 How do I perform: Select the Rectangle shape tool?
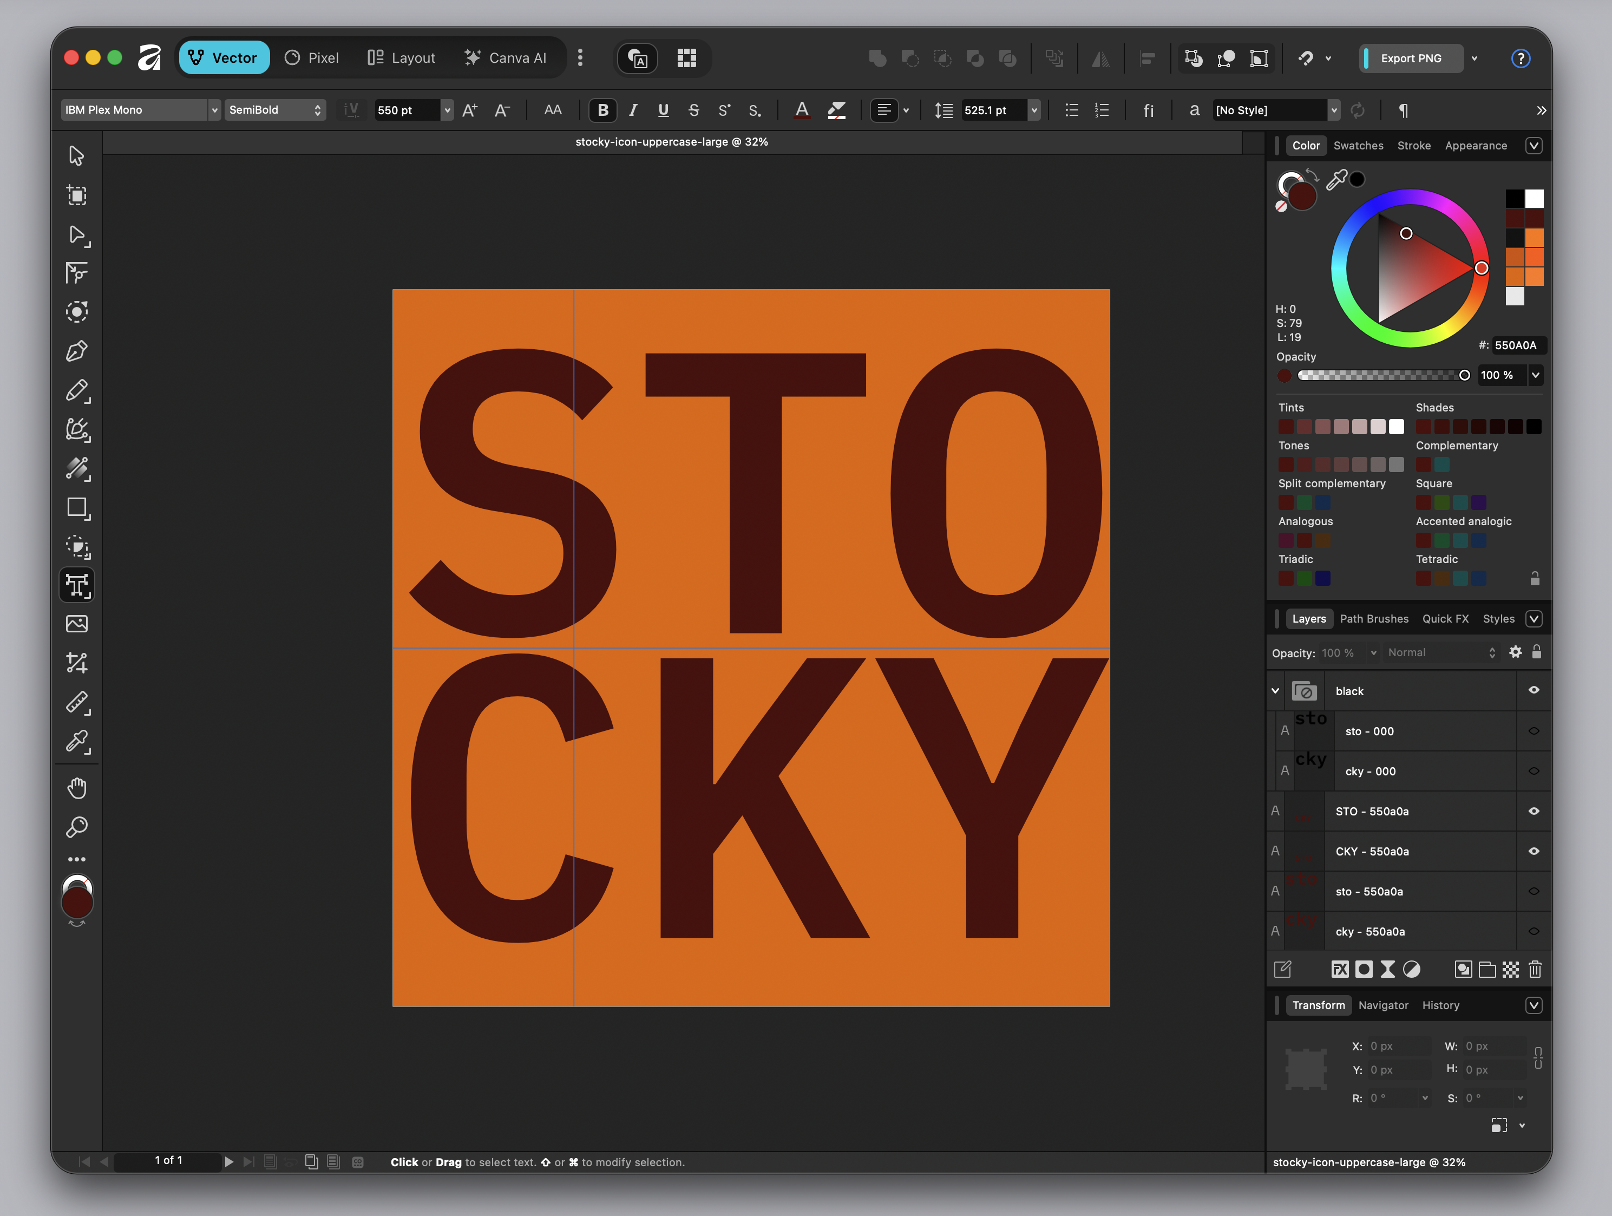(76, 508)
